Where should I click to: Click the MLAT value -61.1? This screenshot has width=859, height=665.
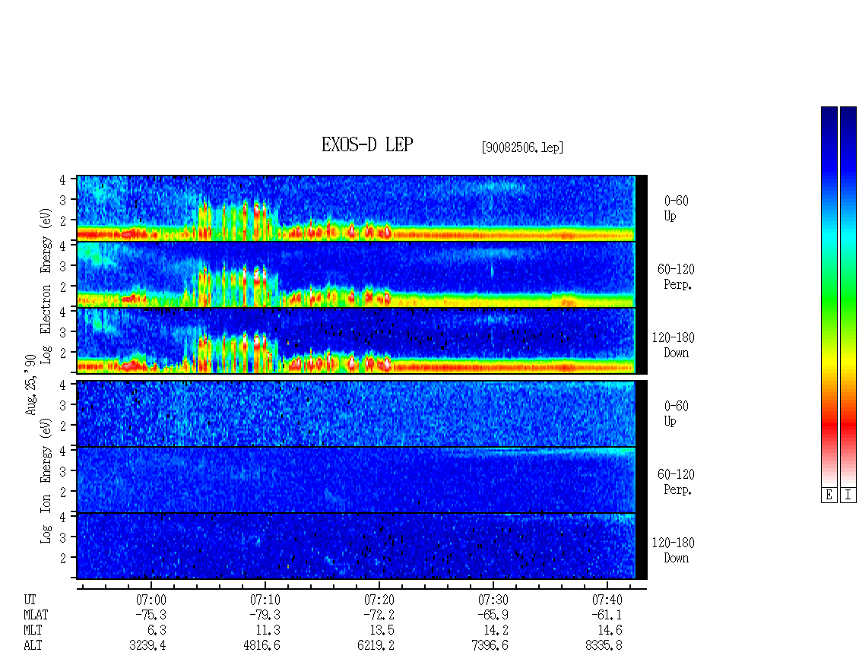click(607, 615)
